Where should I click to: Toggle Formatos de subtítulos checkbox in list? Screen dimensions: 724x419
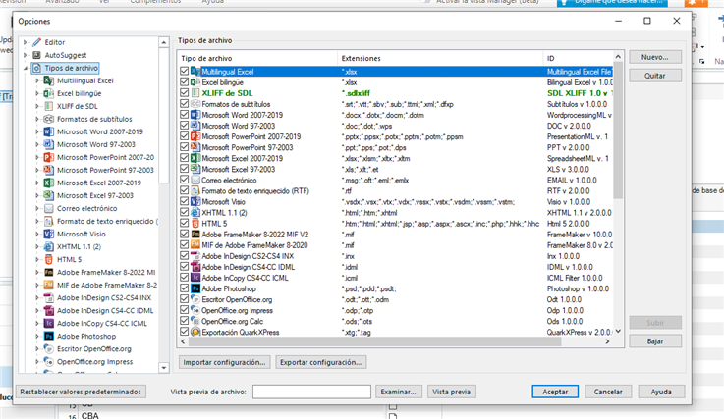(x=185, y=104)
